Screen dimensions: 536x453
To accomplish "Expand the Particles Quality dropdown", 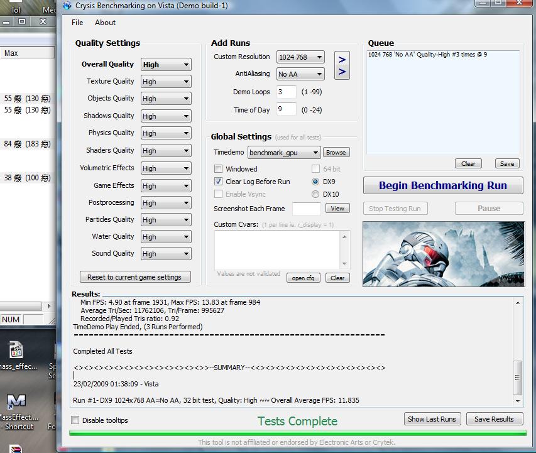I will (x=166, y=220).
